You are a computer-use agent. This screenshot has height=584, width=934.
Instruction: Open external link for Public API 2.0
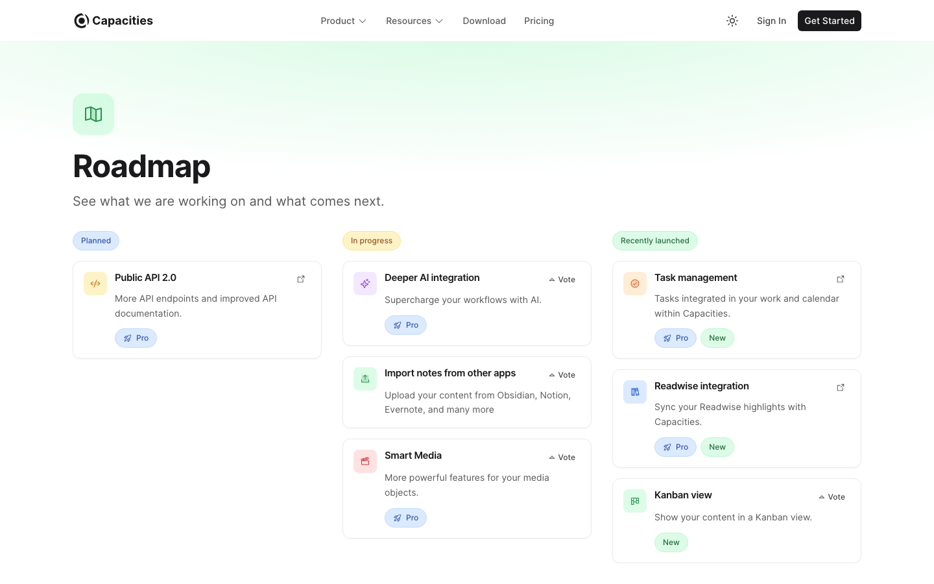click(x=301, y=279)
